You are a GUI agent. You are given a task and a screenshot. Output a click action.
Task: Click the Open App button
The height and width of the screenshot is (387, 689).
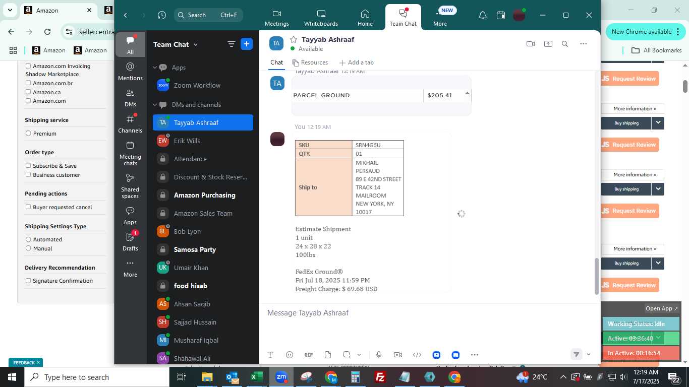[x=662, y=308]
